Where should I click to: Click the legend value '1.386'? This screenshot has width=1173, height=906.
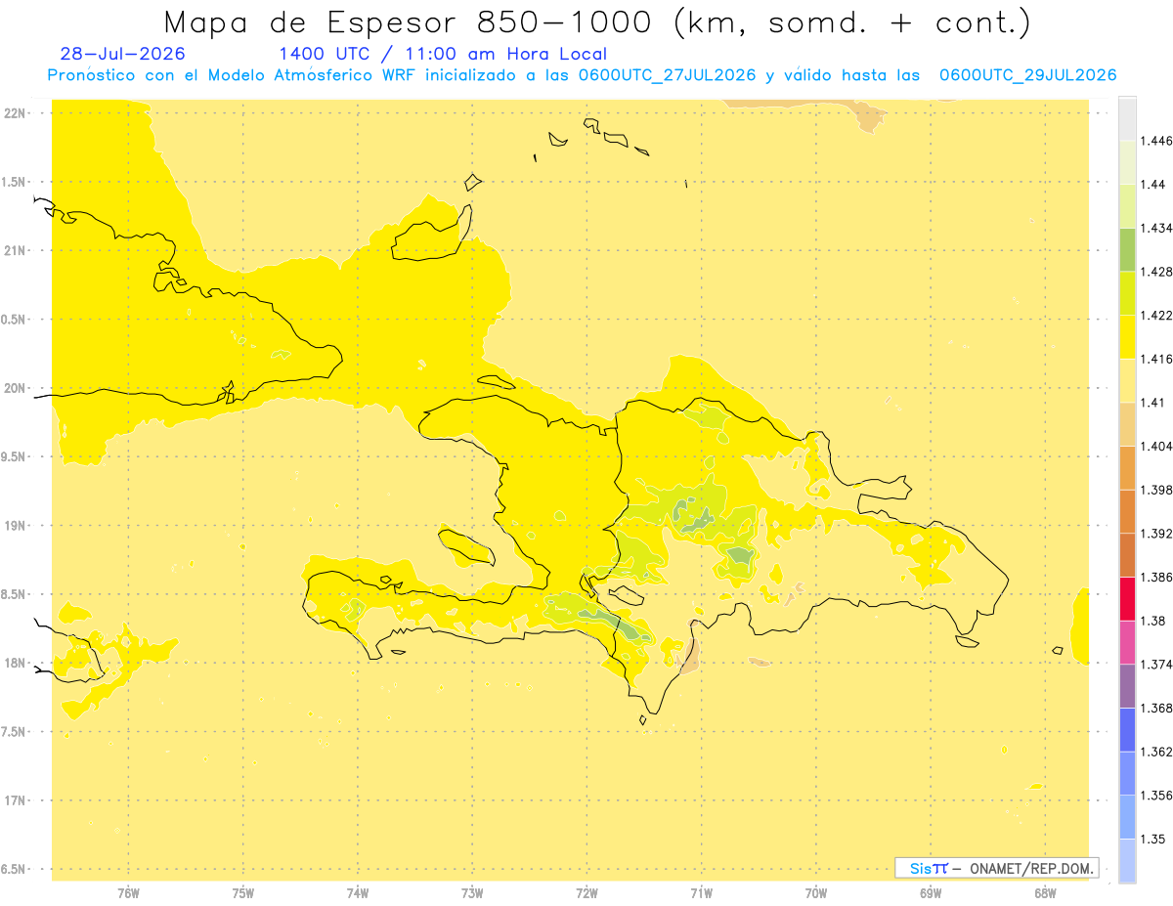coord(1156,577)
